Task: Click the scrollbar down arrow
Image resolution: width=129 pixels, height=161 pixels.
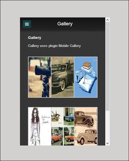Action: [x=108, y=143]
